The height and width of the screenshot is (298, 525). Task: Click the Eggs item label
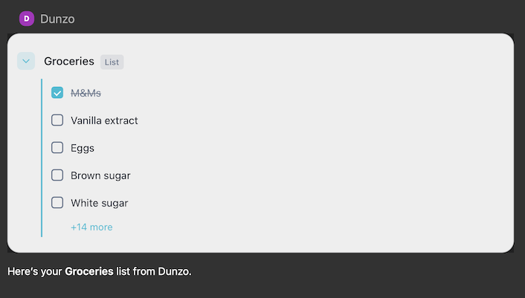pos(83,148)
